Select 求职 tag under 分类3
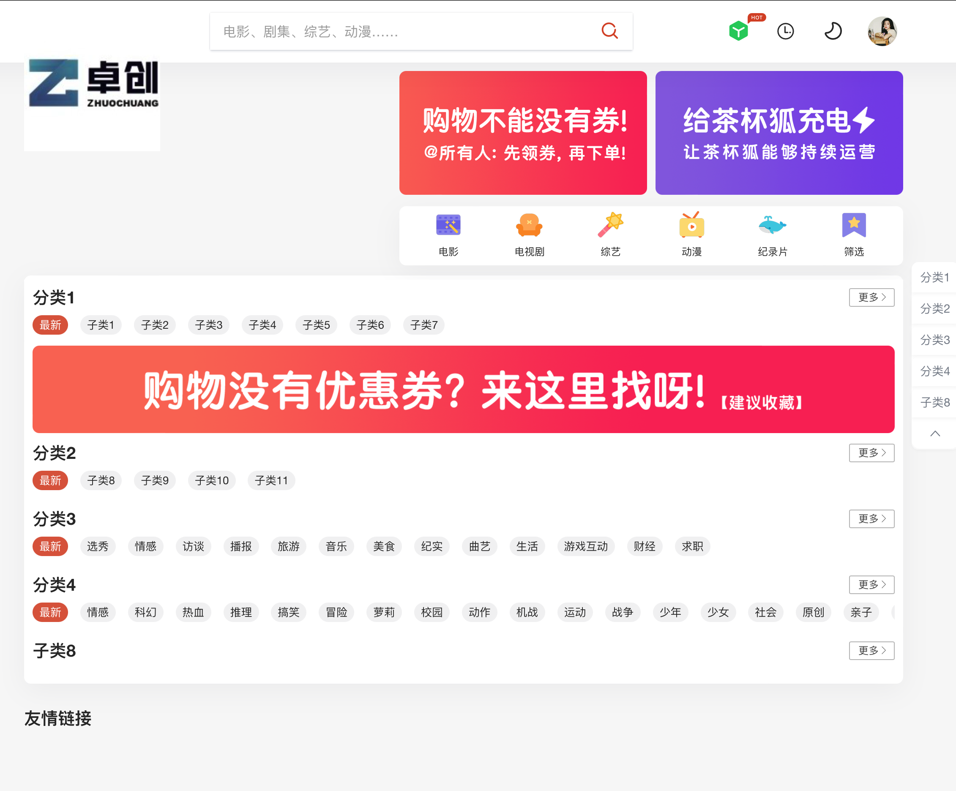 pyautogui.click(x=692, y=547)
